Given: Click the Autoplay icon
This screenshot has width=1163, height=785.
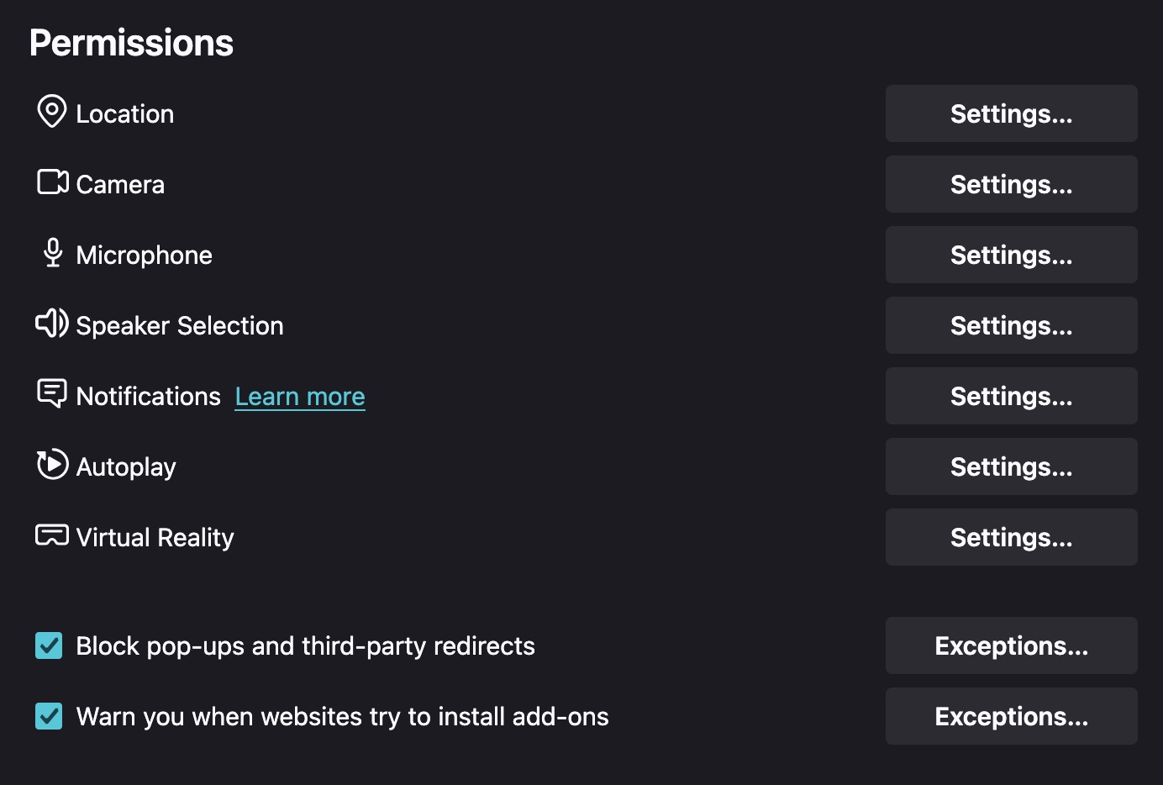Looking at the screenshot, I should [52, 465].
